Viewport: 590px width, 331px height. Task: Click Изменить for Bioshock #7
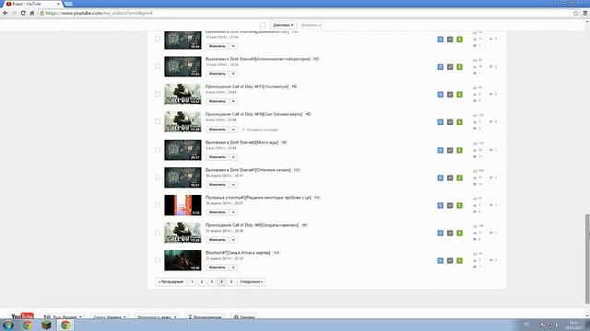coord(218,268)
